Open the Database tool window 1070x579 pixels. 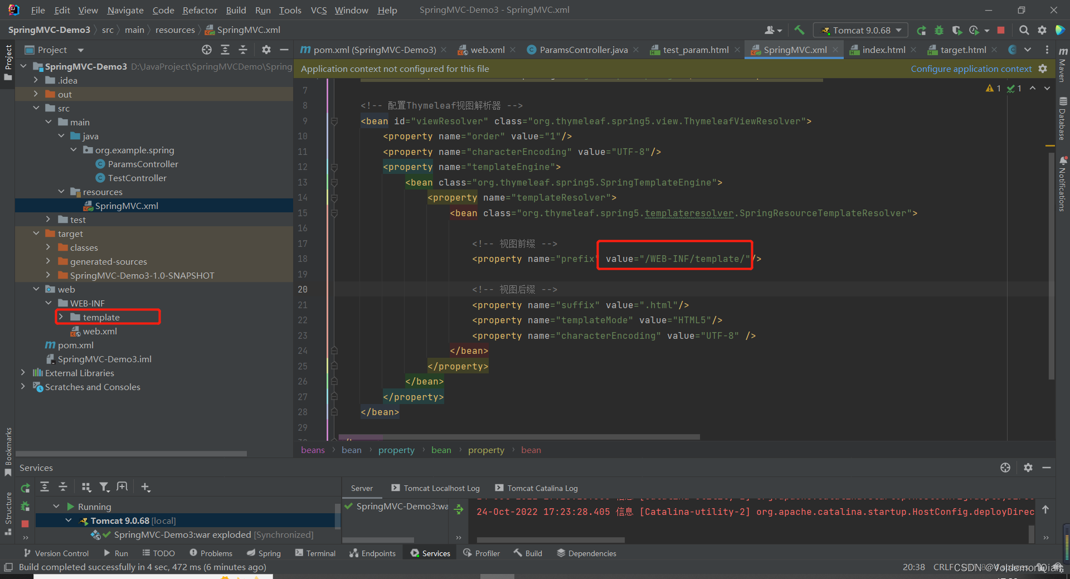coord(1063,118)
